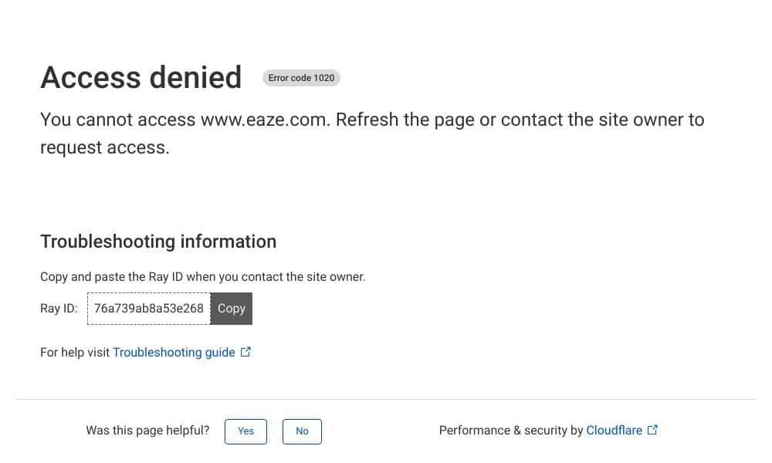Click the 'Copy and paste the Ray ID' instruction

coord(203,276)
